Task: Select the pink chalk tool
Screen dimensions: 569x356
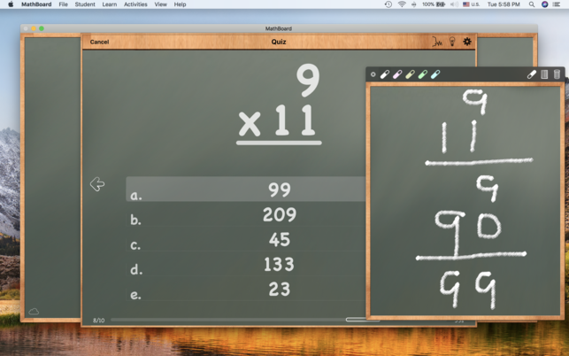Action: coord(397,74)
